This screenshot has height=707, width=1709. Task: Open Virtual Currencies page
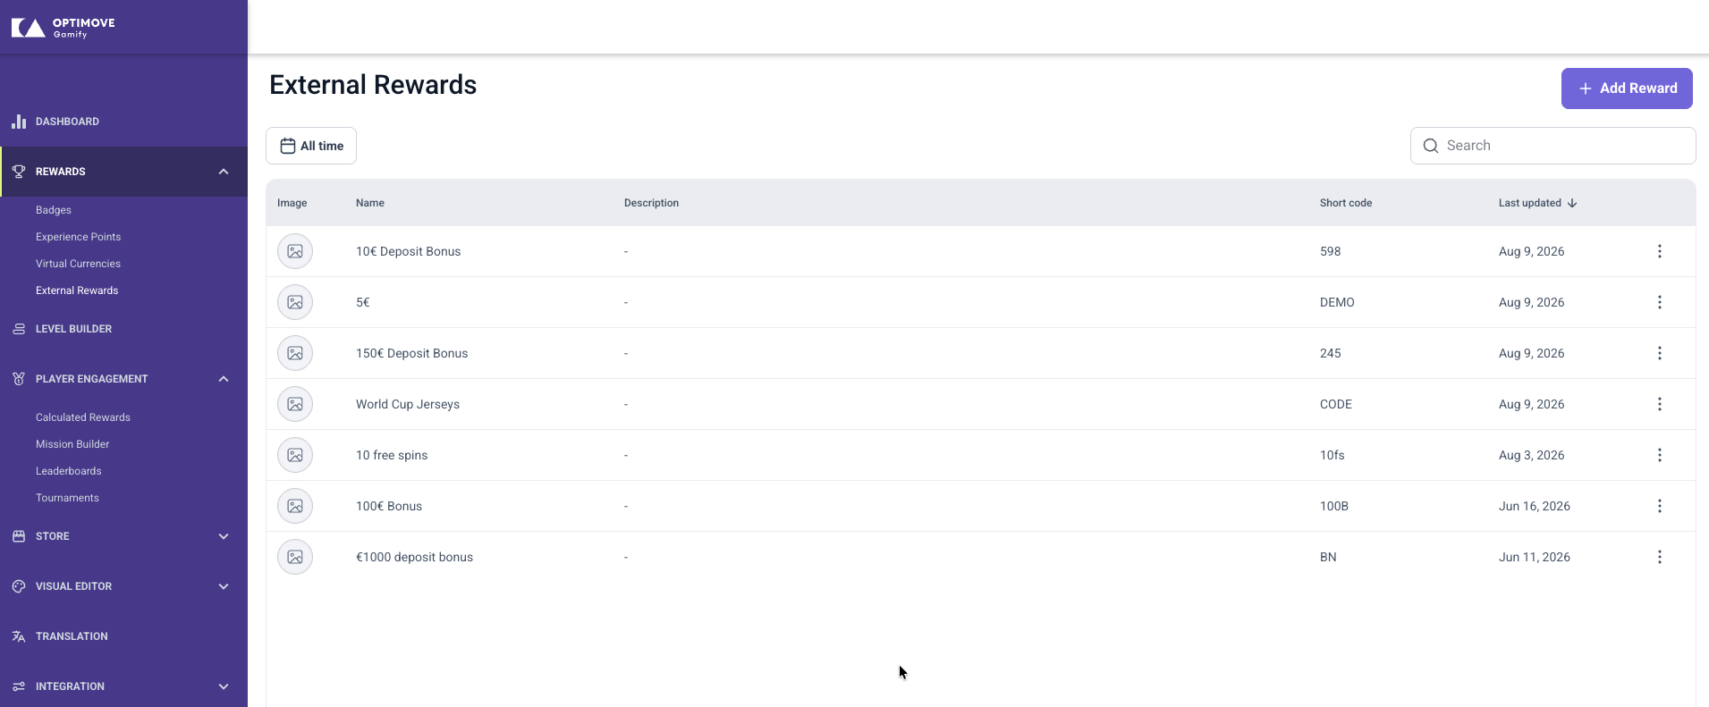pyautogui.click(x=78, y=264)
